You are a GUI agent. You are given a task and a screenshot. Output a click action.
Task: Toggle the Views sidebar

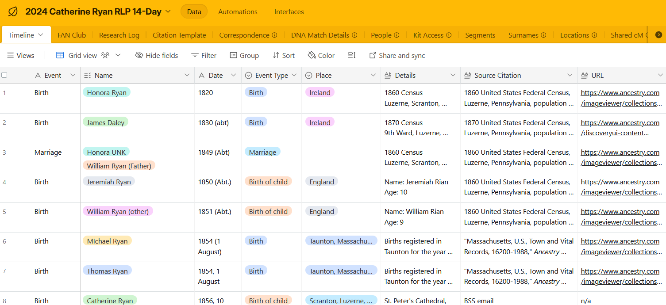21,55
